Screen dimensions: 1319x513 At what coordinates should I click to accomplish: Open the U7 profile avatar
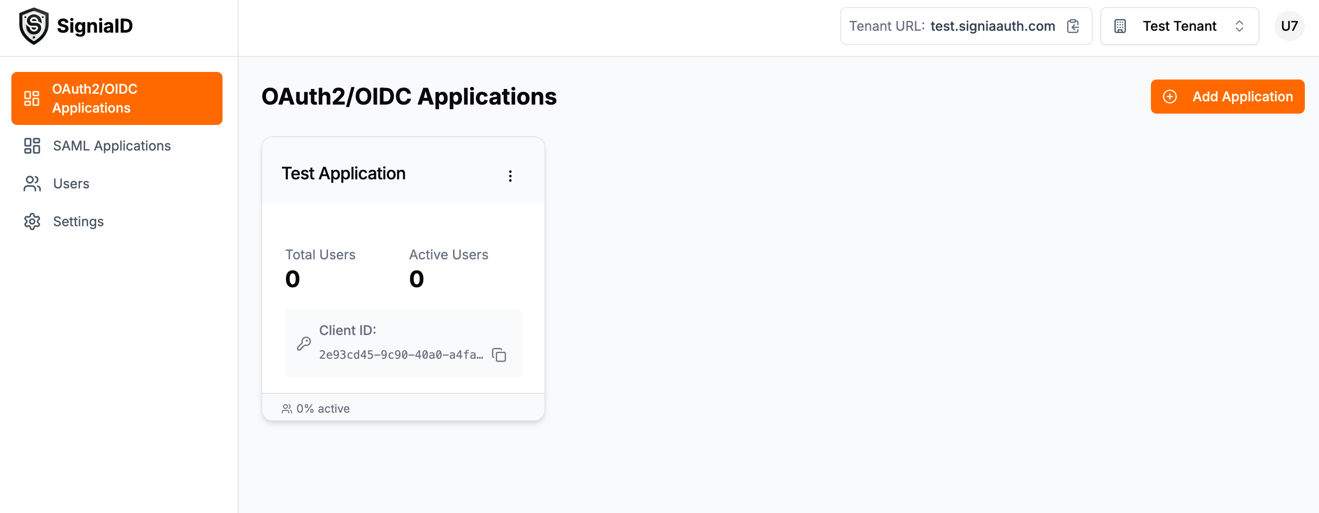(x=1289, y=26)
